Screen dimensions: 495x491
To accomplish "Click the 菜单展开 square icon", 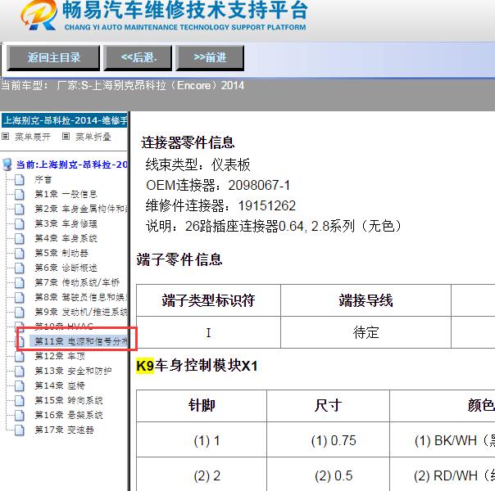I will [x=6, y=136].
